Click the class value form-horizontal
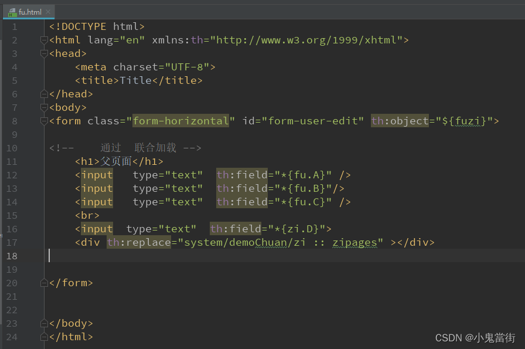525x349 pixels. point(181,121)
